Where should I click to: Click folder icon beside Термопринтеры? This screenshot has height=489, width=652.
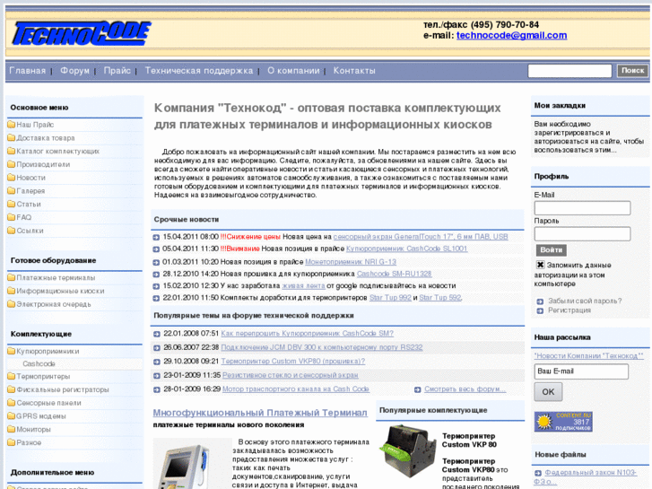coord(12,376)
